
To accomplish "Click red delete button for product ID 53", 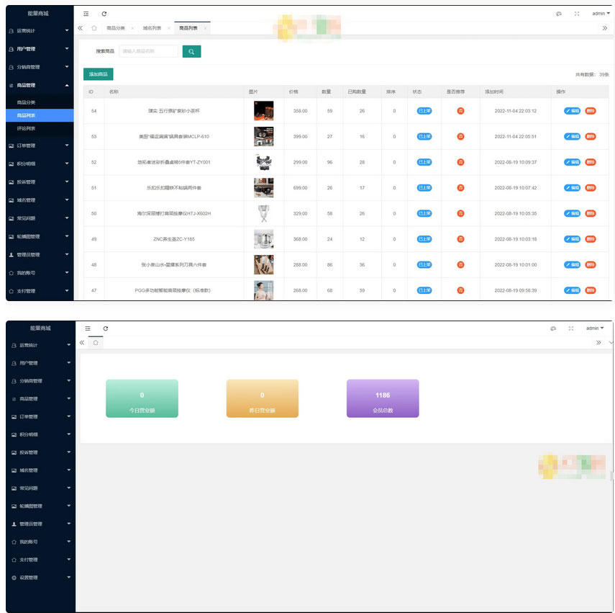I will point(591,137).
